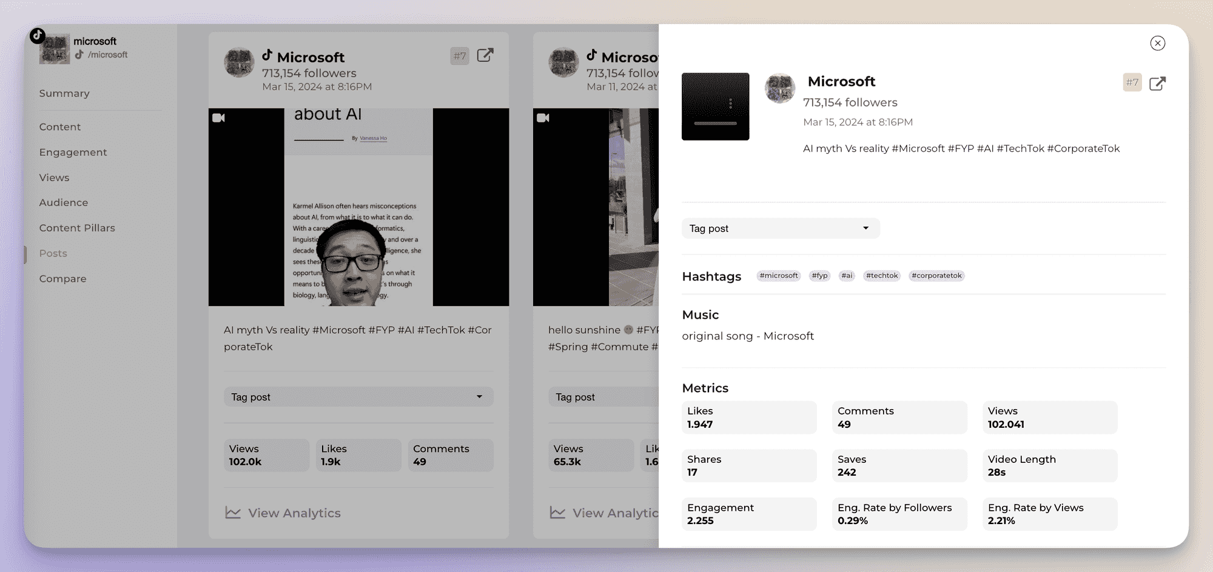
Task: Open the Summary sidebar item
Action: click(64, 93)
